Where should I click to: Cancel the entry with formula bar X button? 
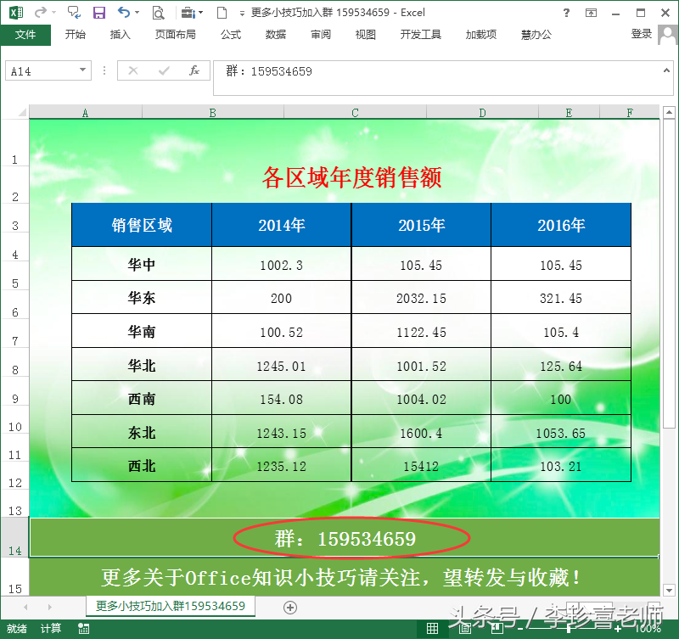point(133,70)
